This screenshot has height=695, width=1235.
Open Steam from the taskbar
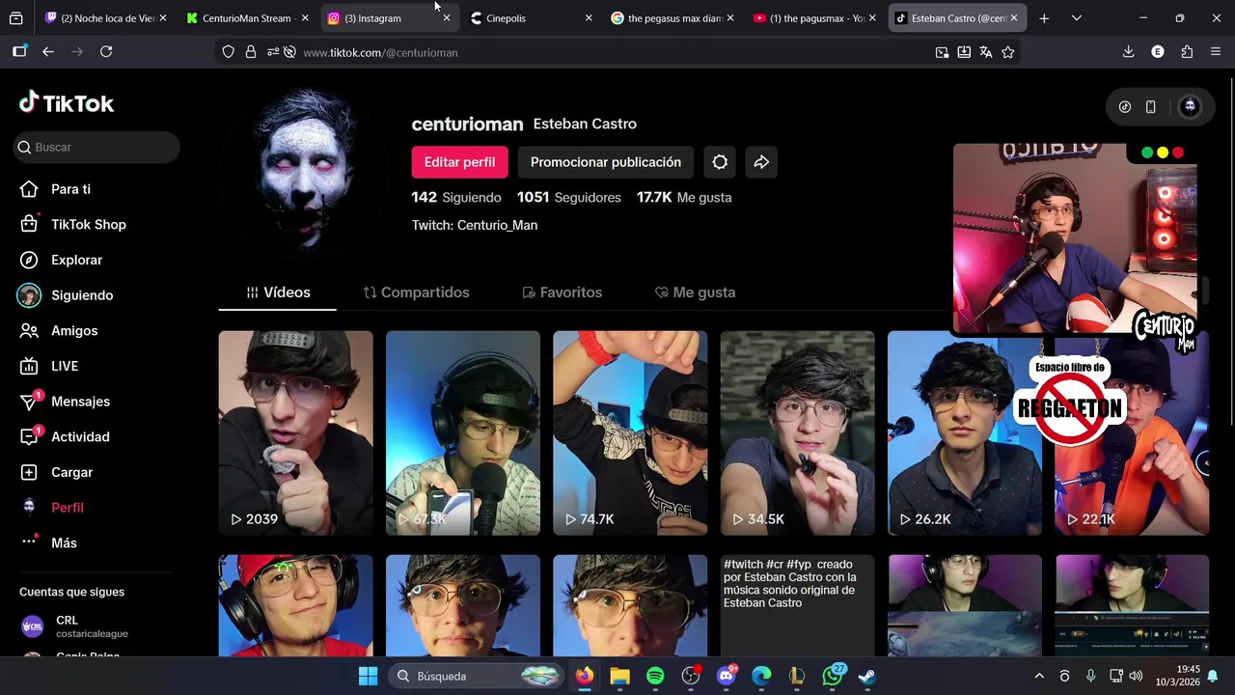tap(867, 677)
